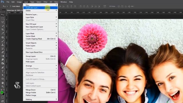This screenshot has width=183, height=103.
Task: Click the 3D slide mode icon
Action: 129,6
